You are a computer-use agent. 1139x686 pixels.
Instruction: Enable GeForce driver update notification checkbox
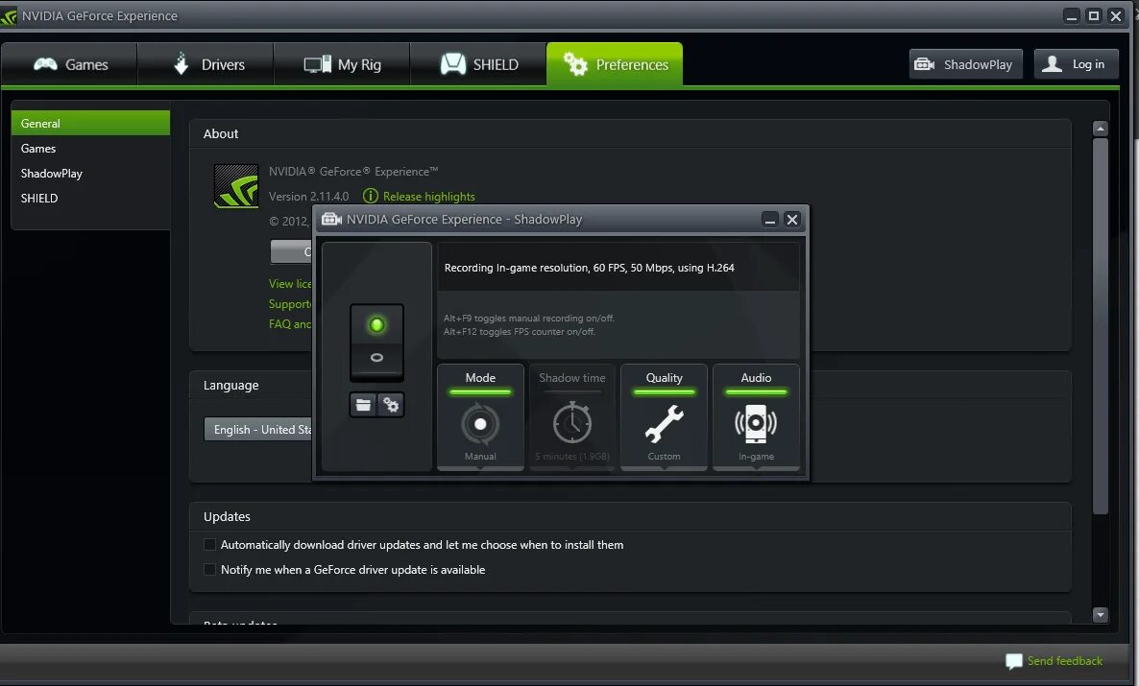click(210, 570)
